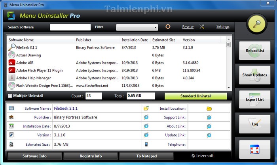
Task: Click the Standard Uninstall button
Action: click(x=196, y=96)
